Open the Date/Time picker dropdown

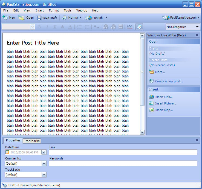[x=44, y=152]
